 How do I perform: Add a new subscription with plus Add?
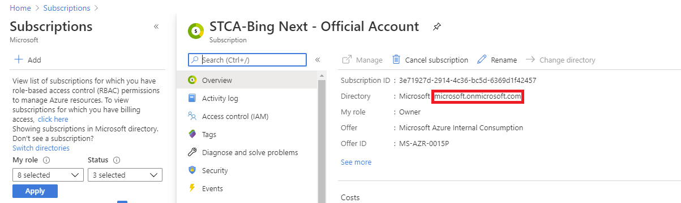pos(27,60)
